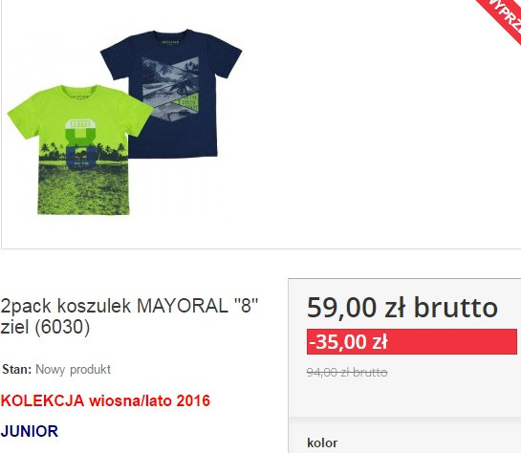Click the grass print on green shirt bottom
Image resolution: width=521 pixels, height=453 pixels.
tap(83, 191)
